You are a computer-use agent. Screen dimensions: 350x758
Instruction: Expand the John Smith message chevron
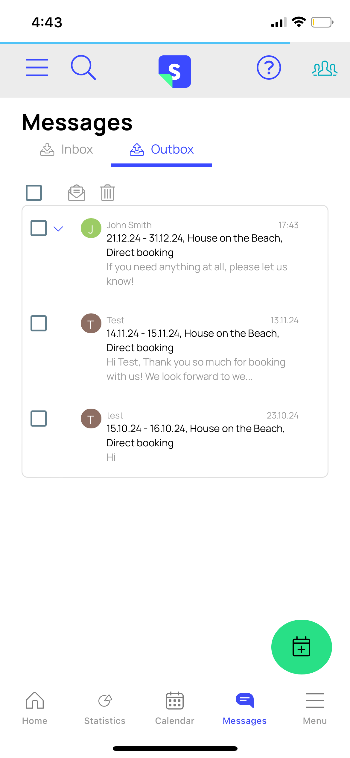pyautogui.click(x=58, y=229)
